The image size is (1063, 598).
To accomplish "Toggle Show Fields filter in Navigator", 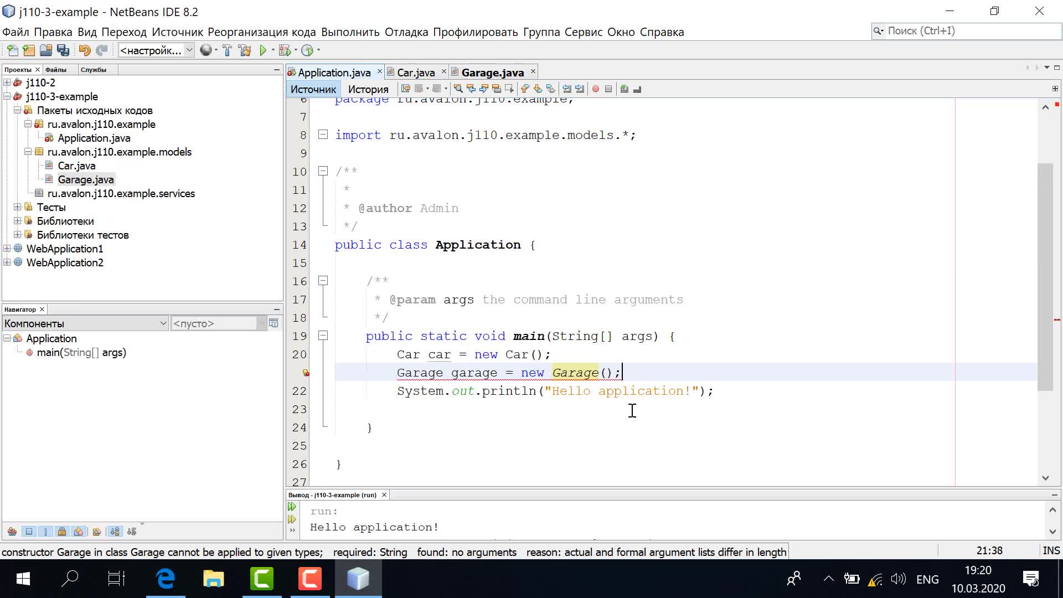I will (29, 532).
